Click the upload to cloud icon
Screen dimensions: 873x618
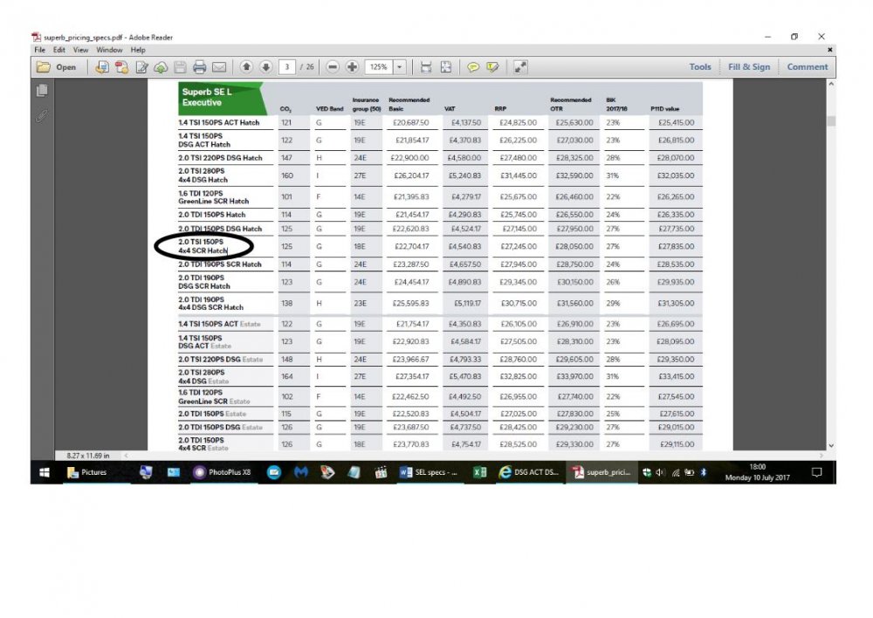[x=161, y=67]
